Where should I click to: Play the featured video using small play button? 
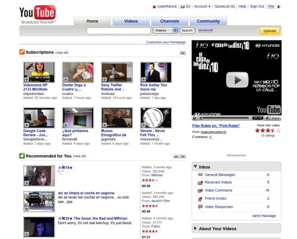tap(195, 118)
